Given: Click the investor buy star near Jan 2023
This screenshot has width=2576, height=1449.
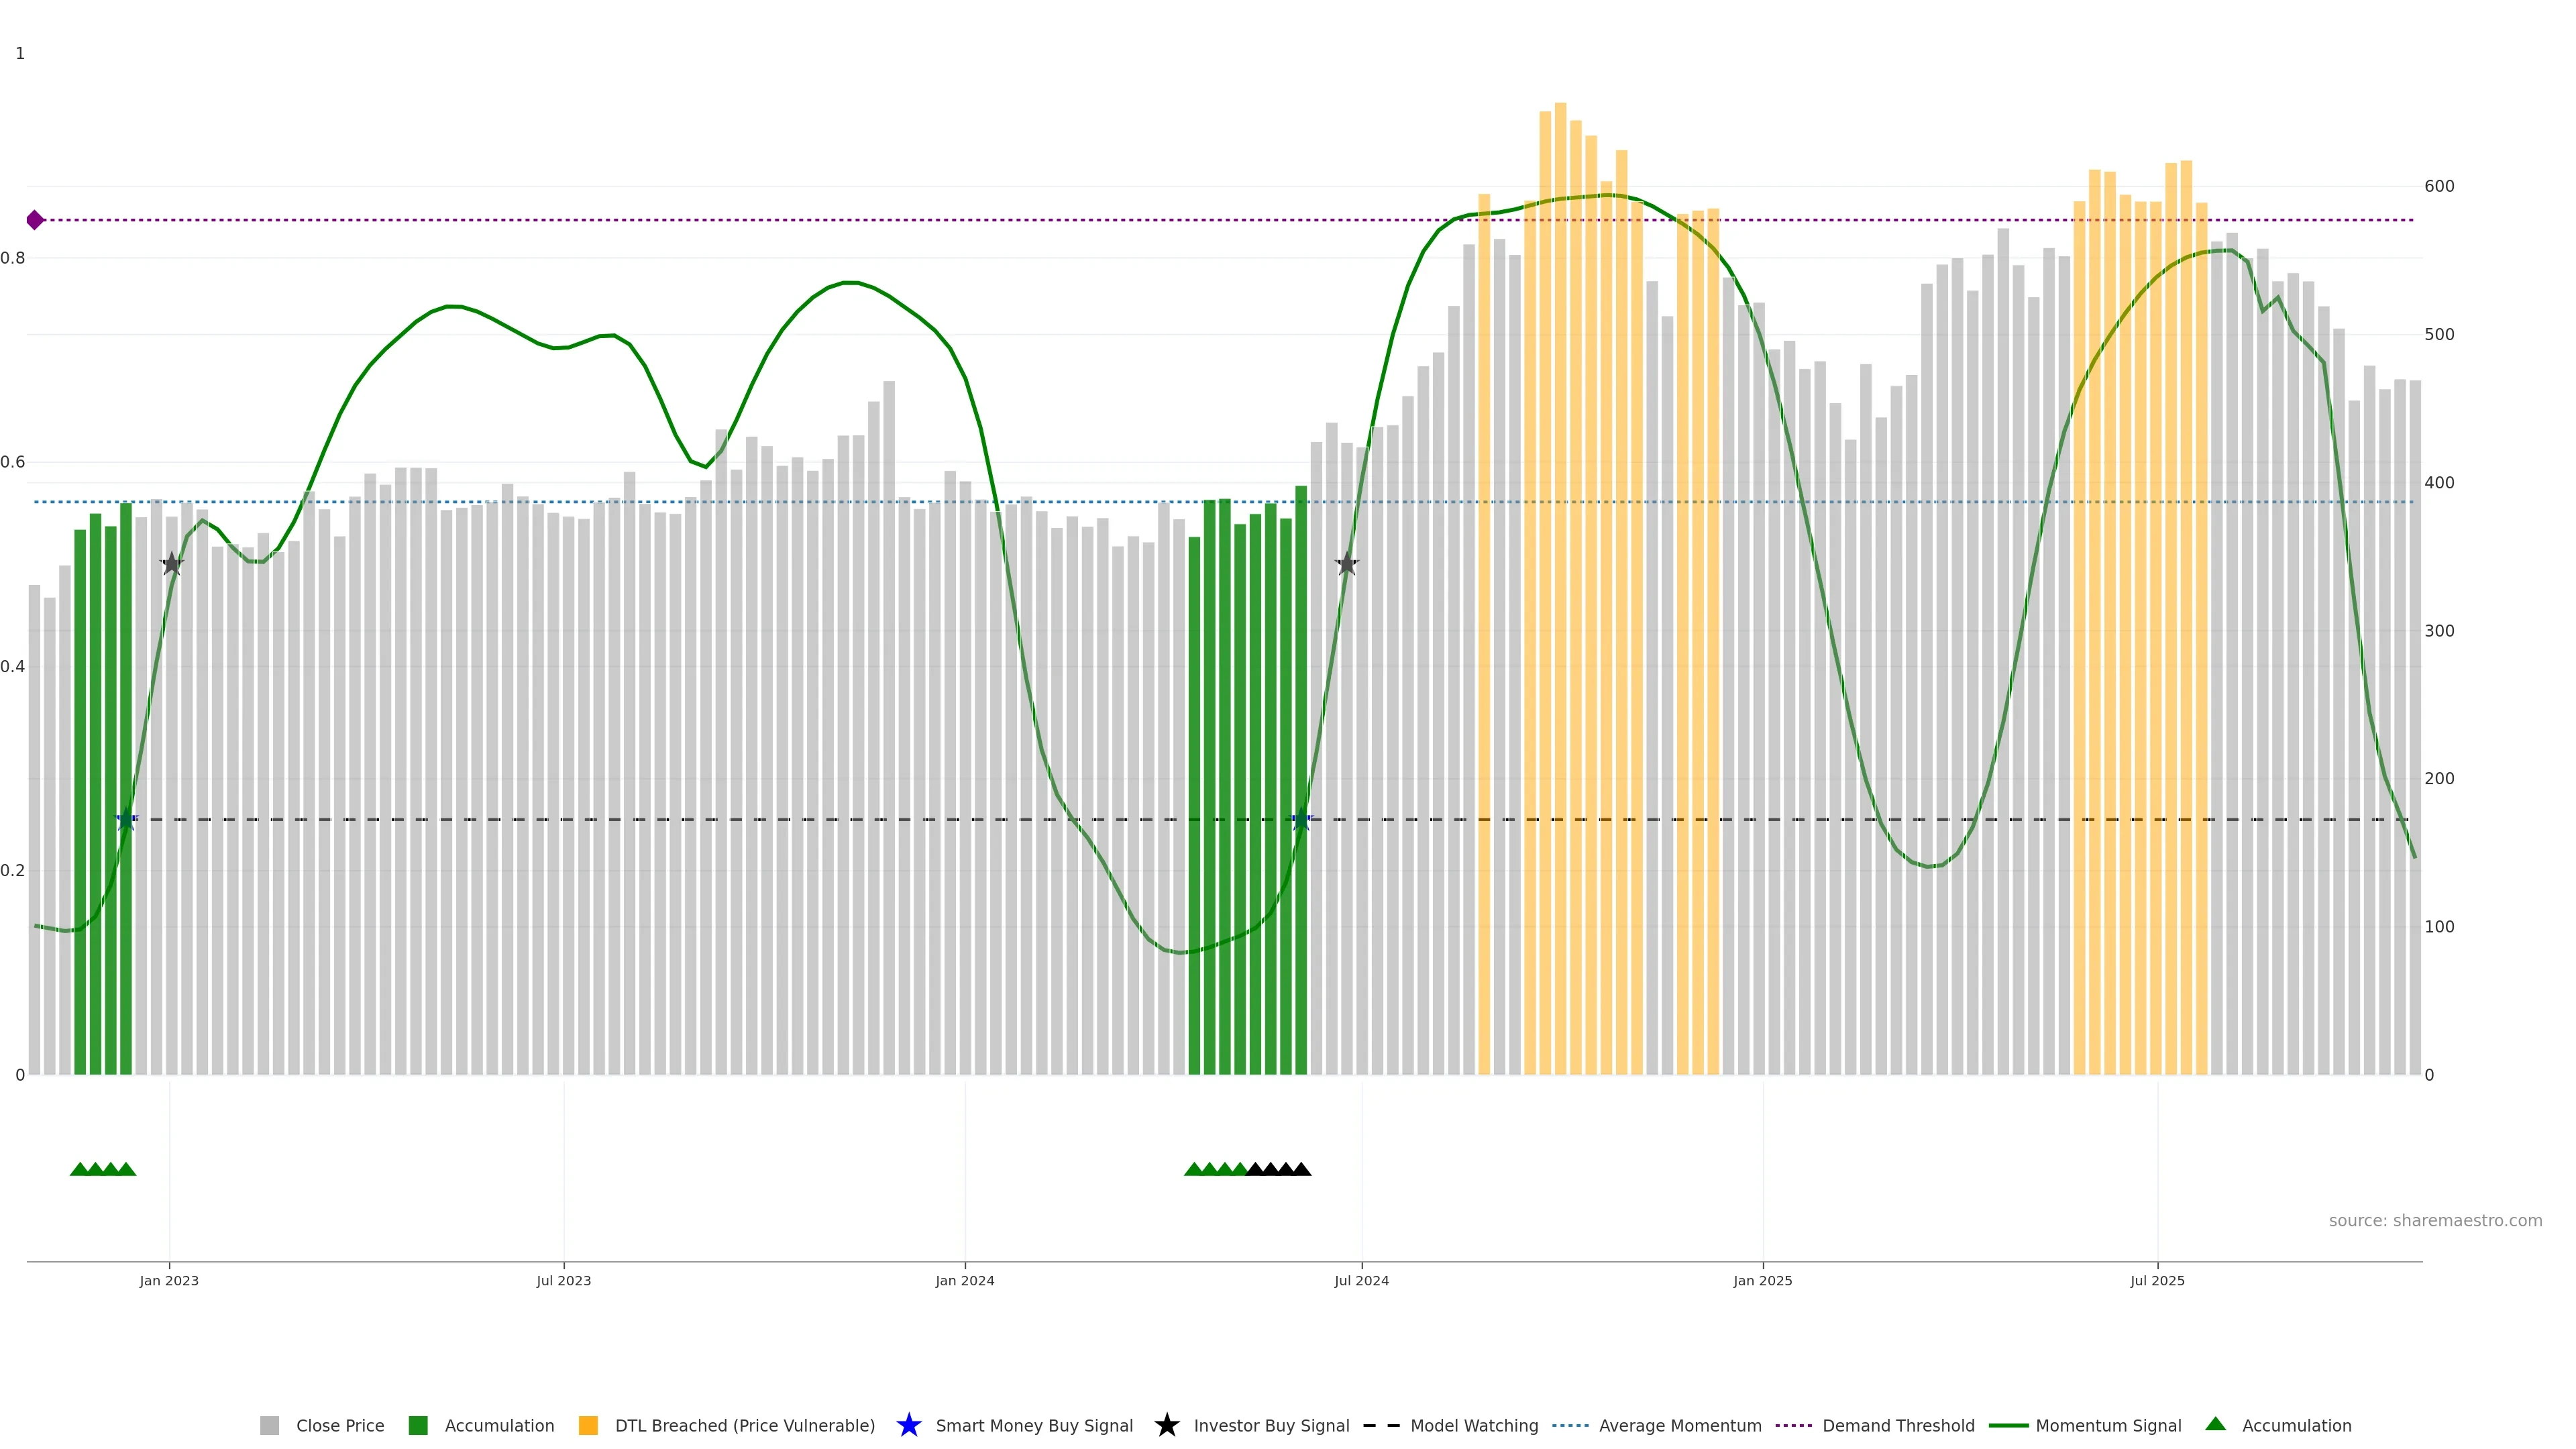Looking at the screenshot, I should 172,564.
